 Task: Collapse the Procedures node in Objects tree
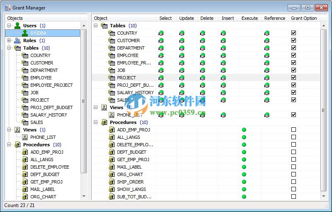9,145
